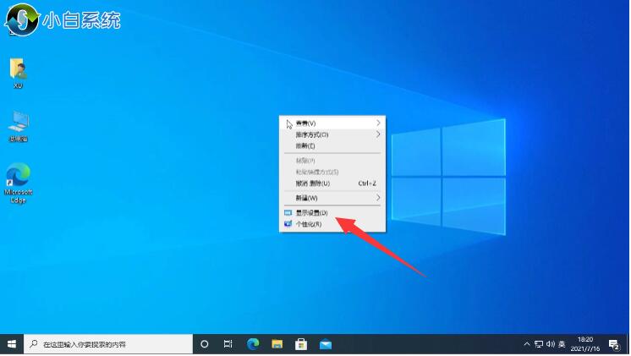Open Microsoft Store from the taskbar
631x356 pixels.
pyautogui.click(x=301, y=344)
